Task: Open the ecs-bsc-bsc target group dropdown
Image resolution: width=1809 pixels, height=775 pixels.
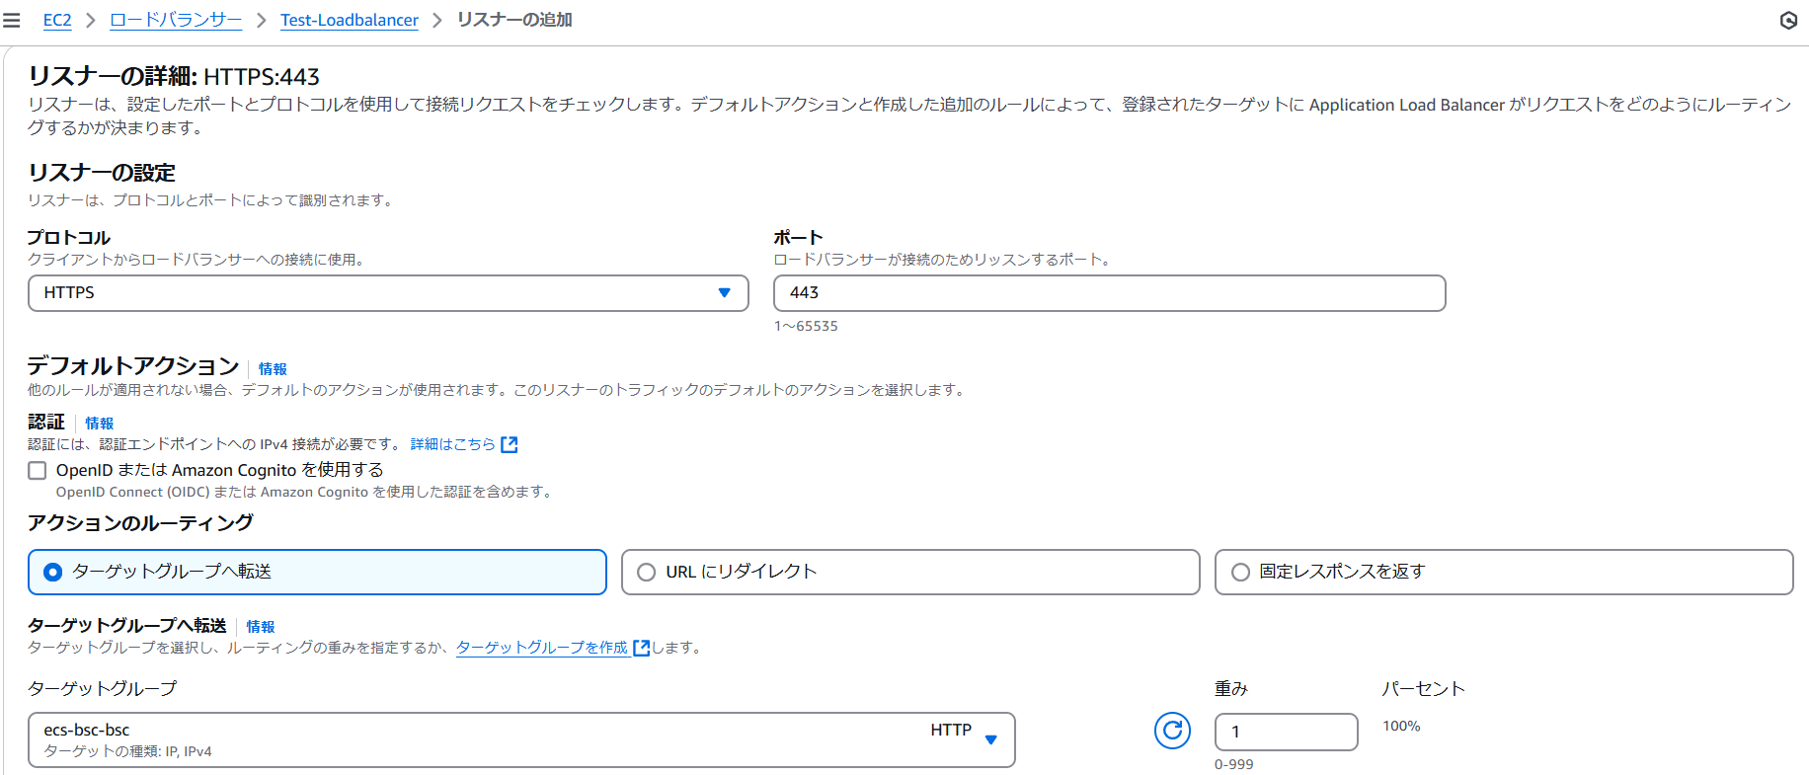Action: (521, 739)
